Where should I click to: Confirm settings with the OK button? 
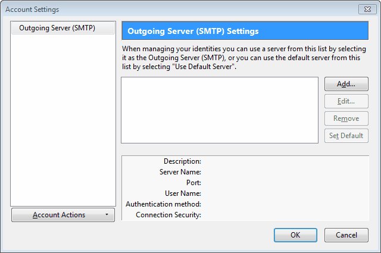pos(295,235)
